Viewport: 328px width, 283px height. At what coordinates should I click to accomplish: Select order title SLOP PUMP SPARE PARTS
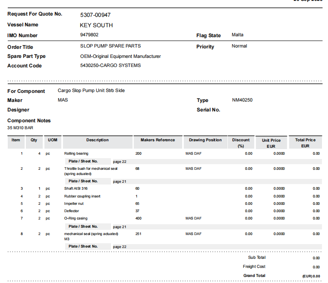point(110,46)
